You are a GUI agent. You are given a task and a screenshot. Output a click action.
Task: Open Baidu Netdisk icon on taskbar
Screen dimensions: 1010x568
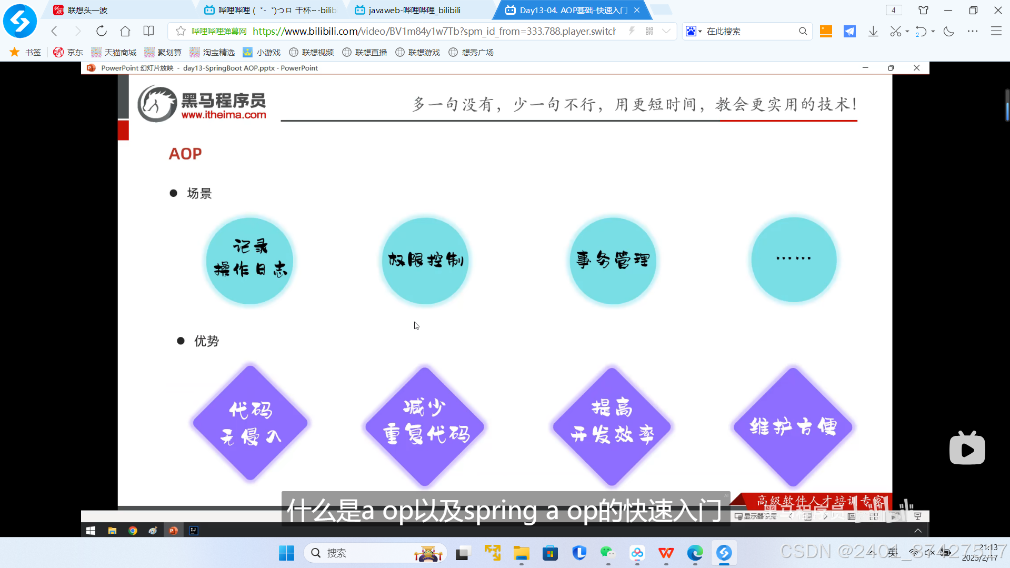[637, 553]
